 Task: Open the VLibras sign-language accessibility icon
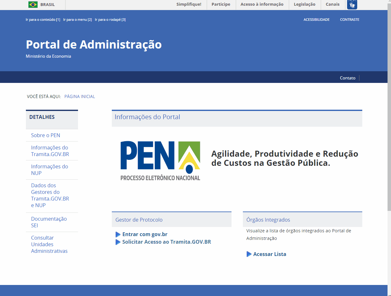pyautogui.click(x=352, y=4)
